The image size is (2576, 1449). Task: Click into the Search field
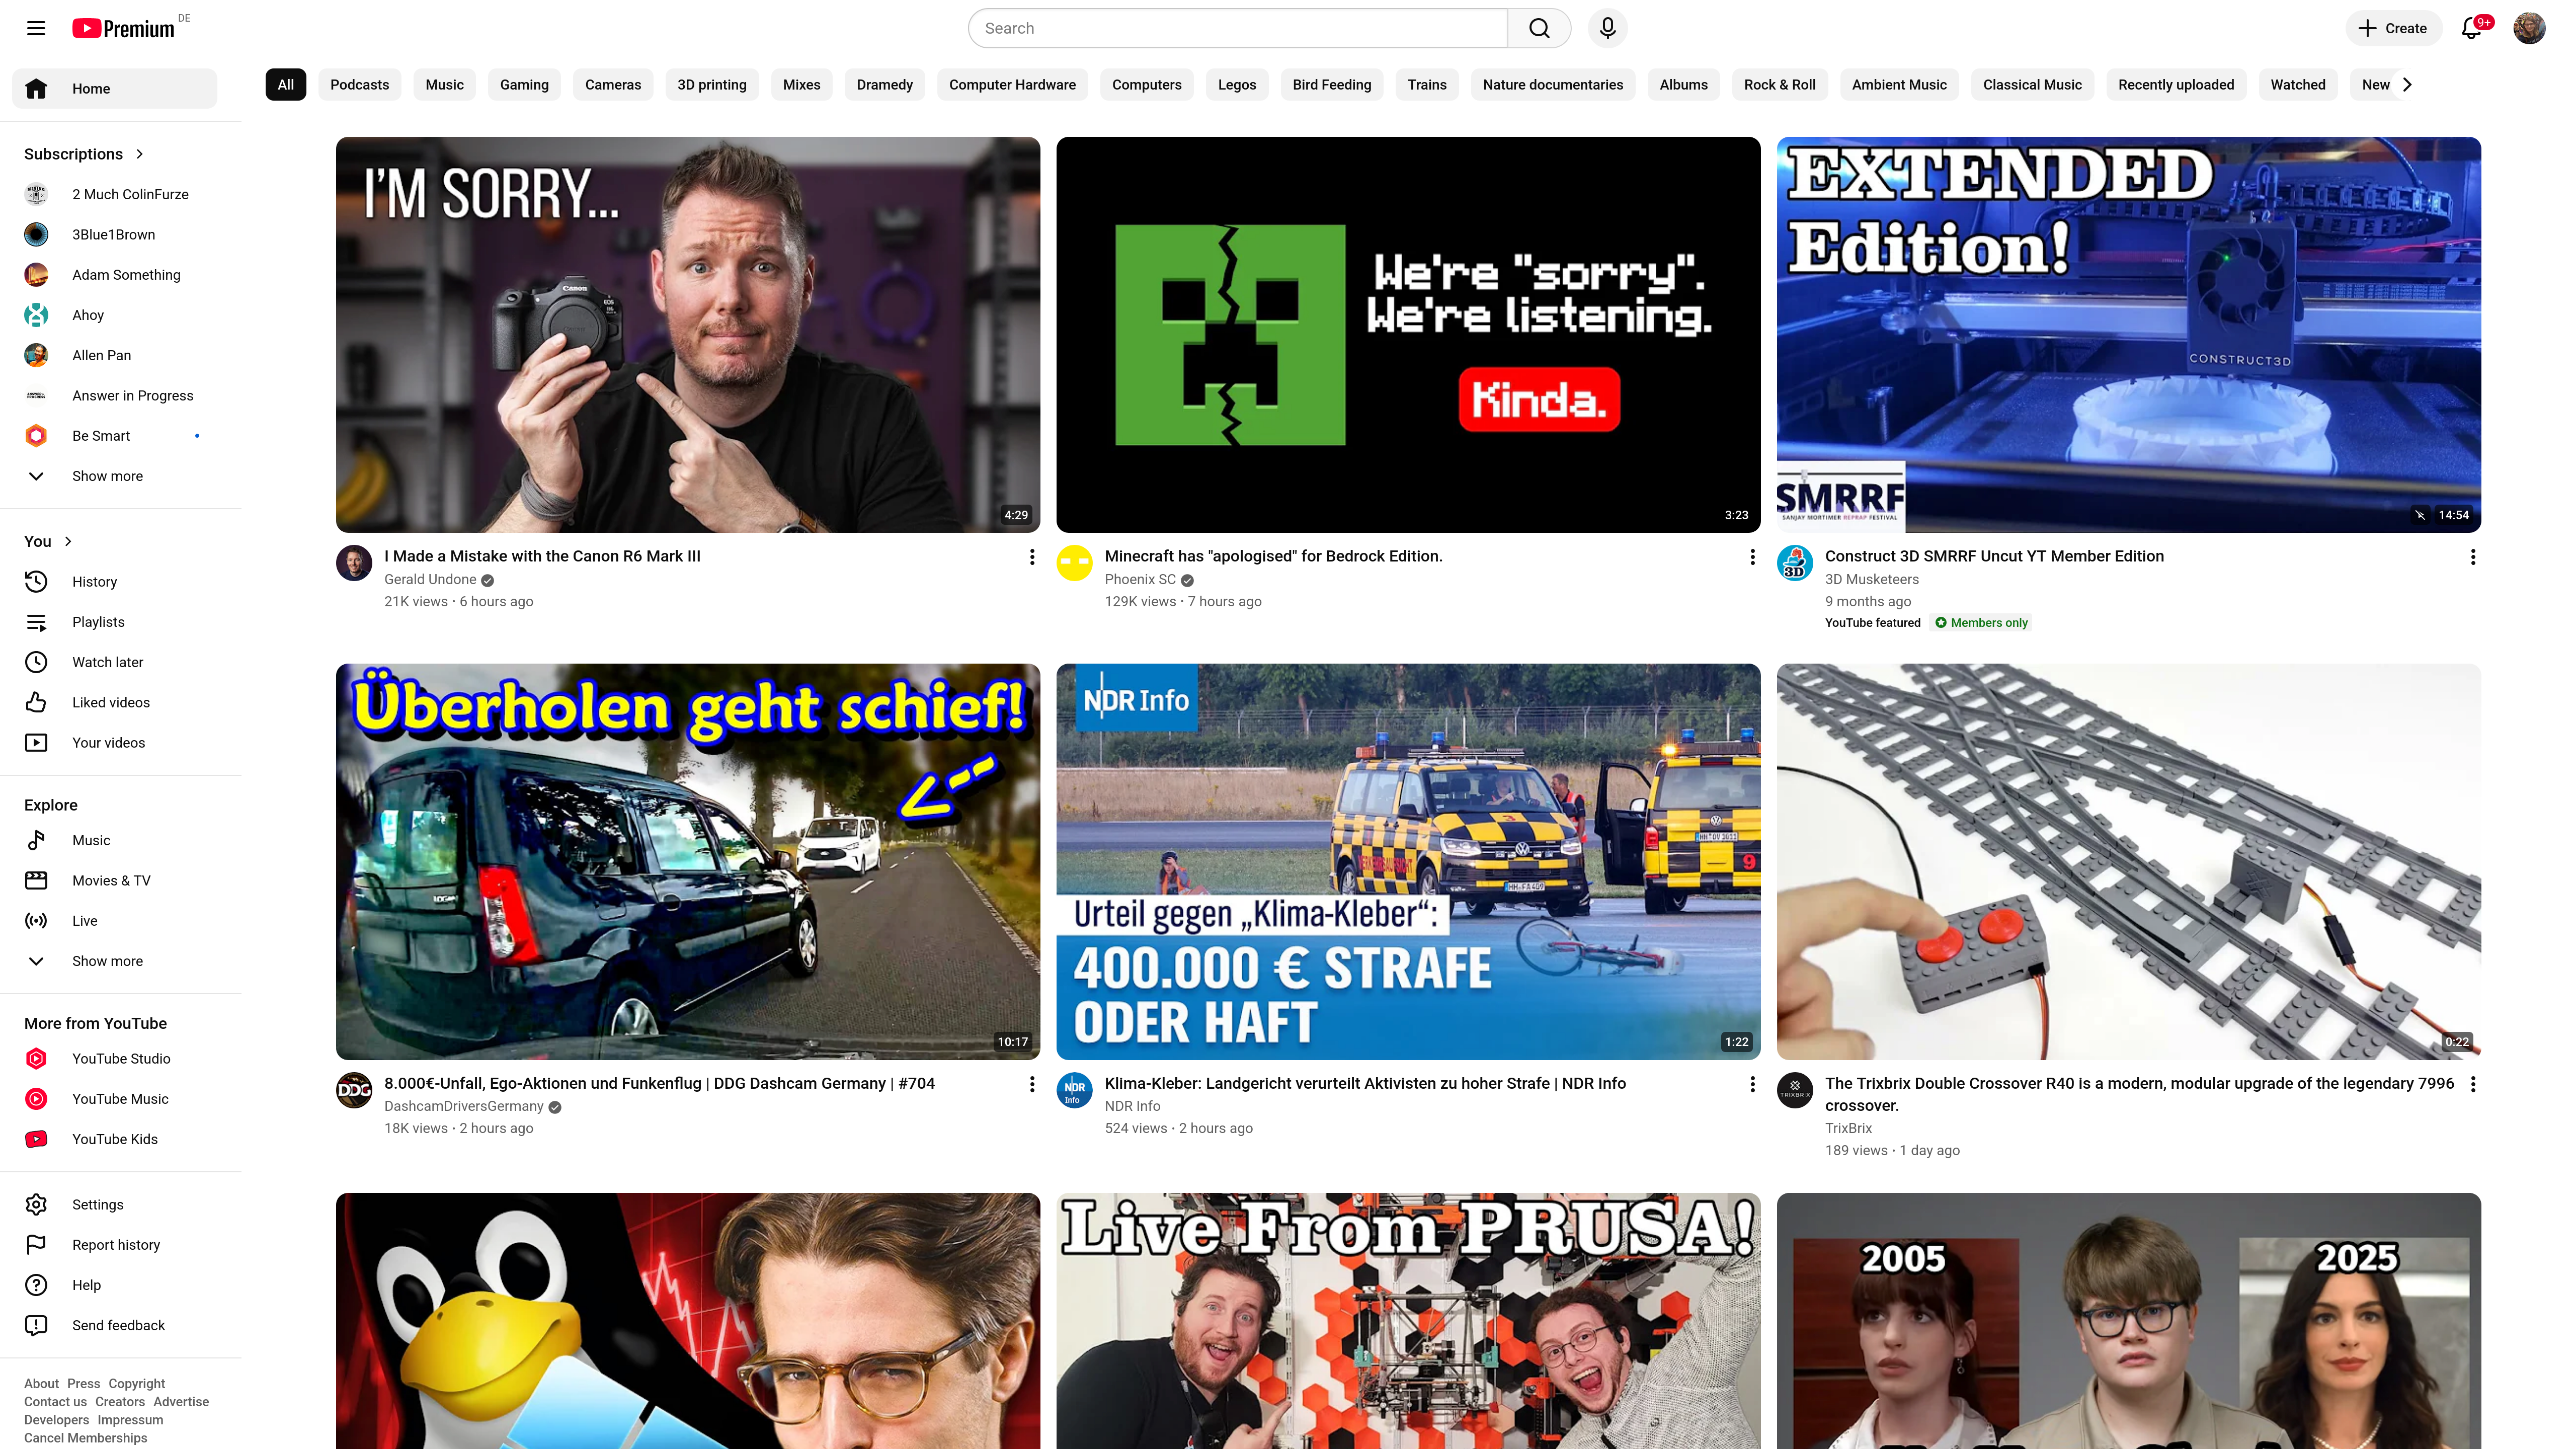pos(1238,28)
